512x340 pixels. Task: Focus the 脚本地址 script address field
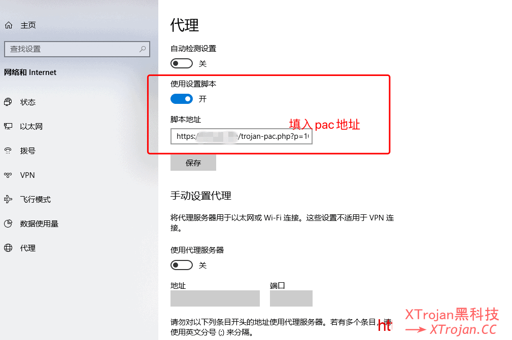point(242,136)
